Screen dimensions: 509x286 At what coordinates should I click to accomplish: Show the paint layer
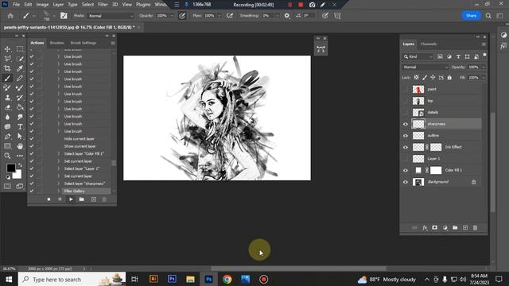click(x=406, y=89)
